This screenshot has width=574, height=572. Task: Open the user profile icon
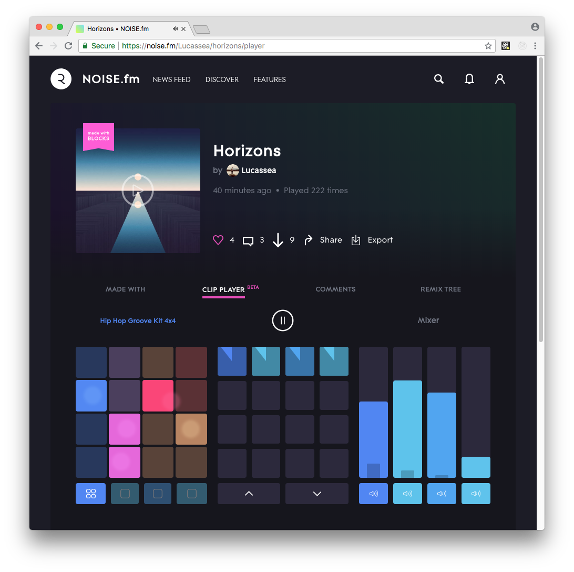point(500,79)
